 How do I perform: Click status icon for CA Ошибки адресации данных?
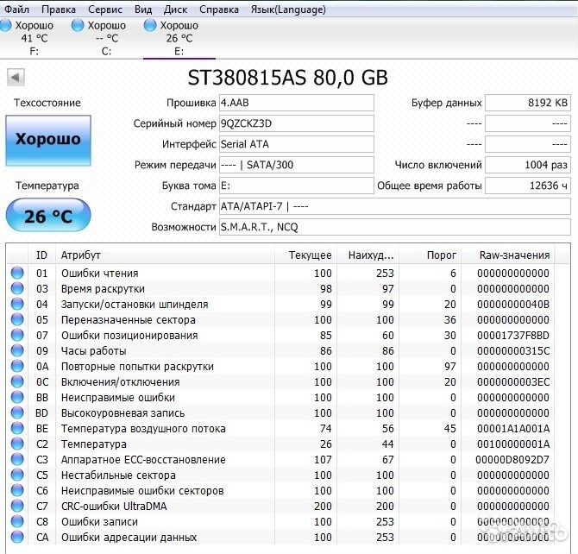point(17,537)
